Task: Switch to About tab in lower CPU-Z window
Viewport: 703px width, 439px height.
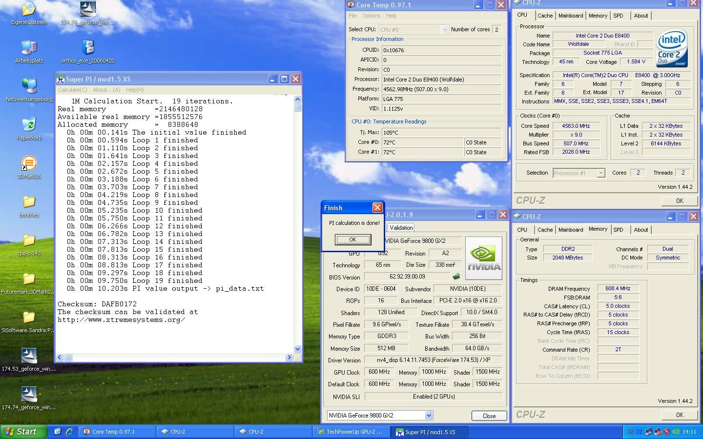Action: pos(641,230)
